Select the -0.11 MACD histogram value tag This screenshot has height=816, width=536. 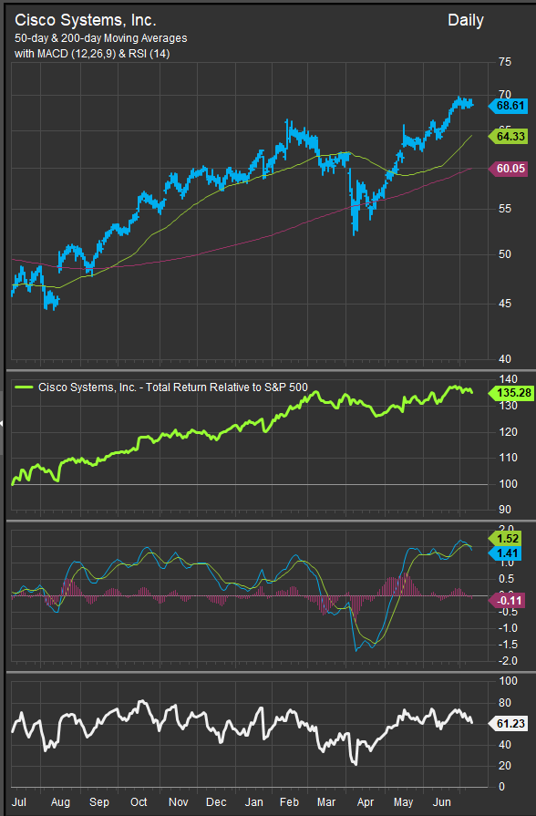pyautogui.click(x=506, y=601)
